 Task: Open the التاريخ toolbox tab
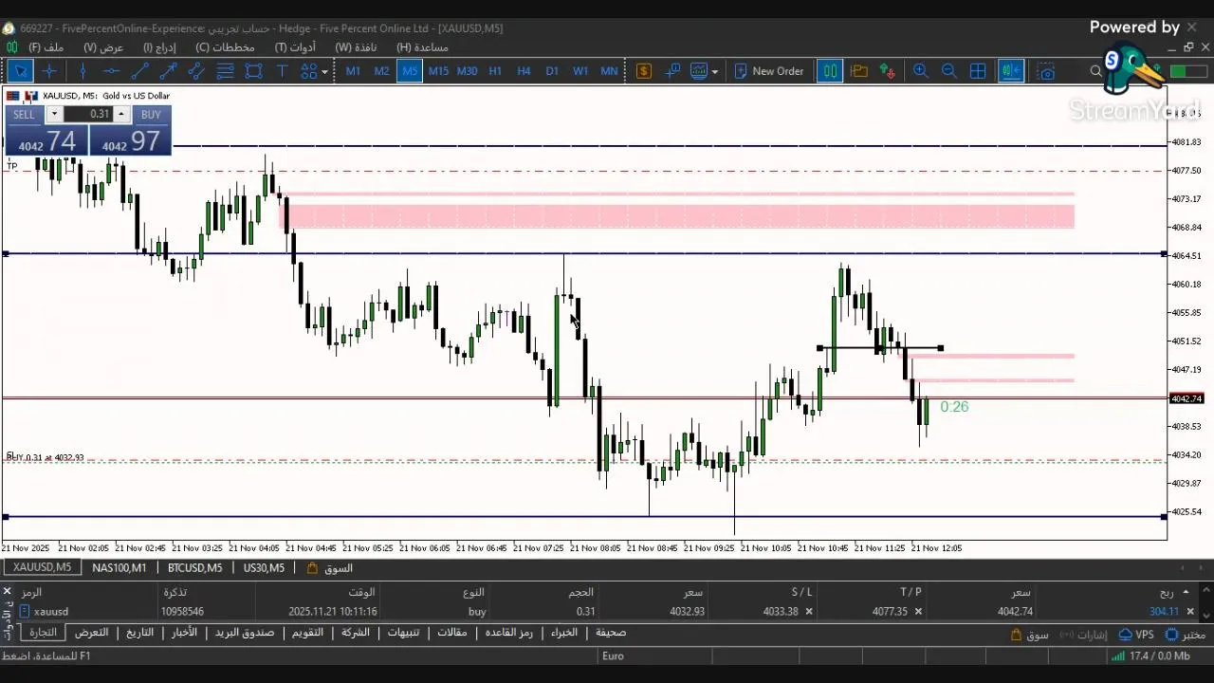[139, 633]
